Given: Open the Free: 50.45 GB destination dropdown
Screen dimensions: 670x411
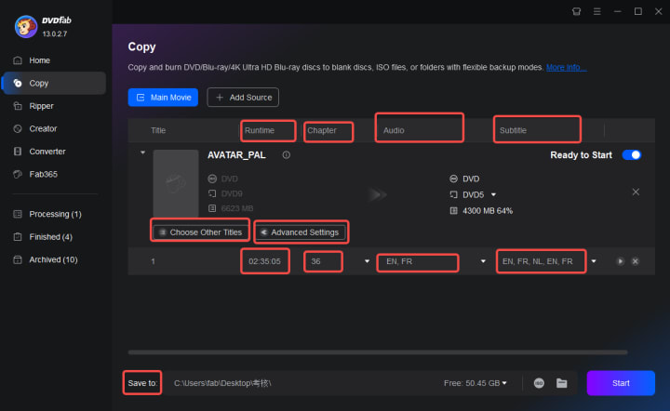Looking at the screenshot, I should click(x=476, y=383).
